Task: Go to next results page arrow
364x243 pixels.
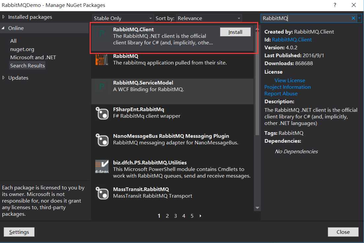Action: [200, 216]
